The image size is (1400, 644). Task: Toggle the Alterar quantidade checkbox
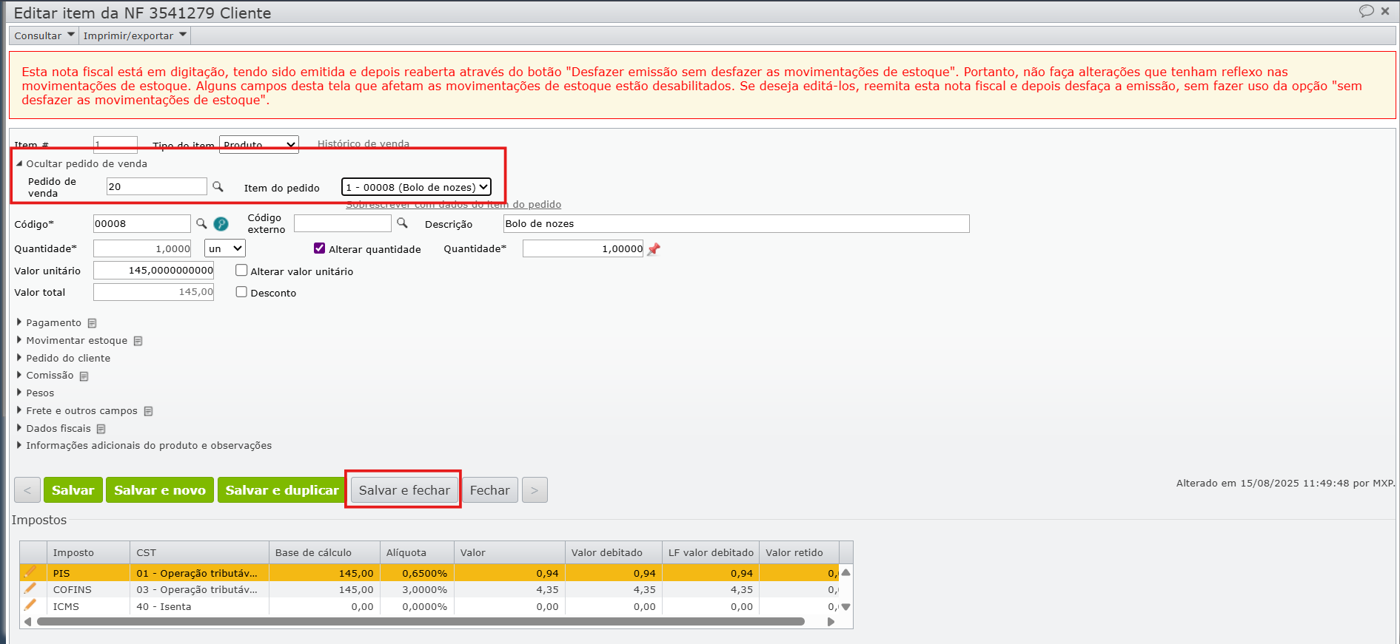320,248
